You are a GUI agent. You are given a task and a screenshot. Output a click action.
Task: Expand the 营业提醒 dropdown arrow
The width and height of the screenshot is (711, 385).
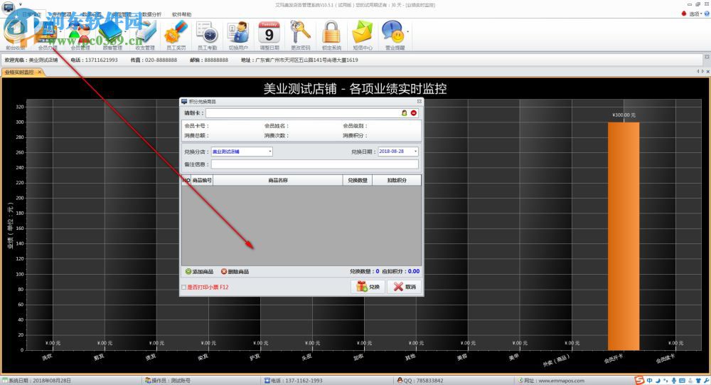[407, 32]
